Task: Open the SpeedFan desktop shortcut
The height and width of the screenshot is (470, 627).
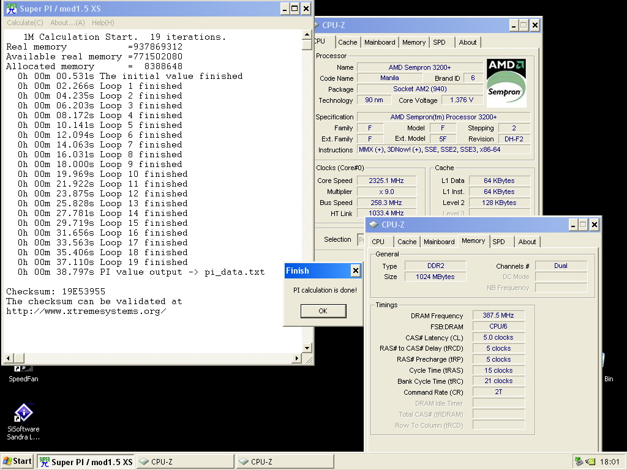Action: [23, 375]
